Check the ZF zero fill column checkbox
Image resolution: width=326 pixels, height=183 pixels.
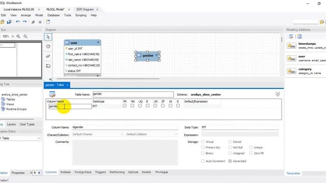click(x=163, y=106)
